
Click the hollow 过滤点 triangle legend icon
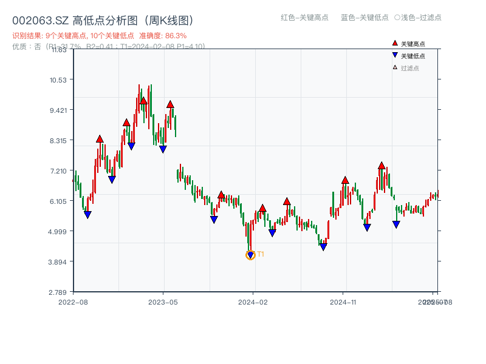(x=395, y=67)
